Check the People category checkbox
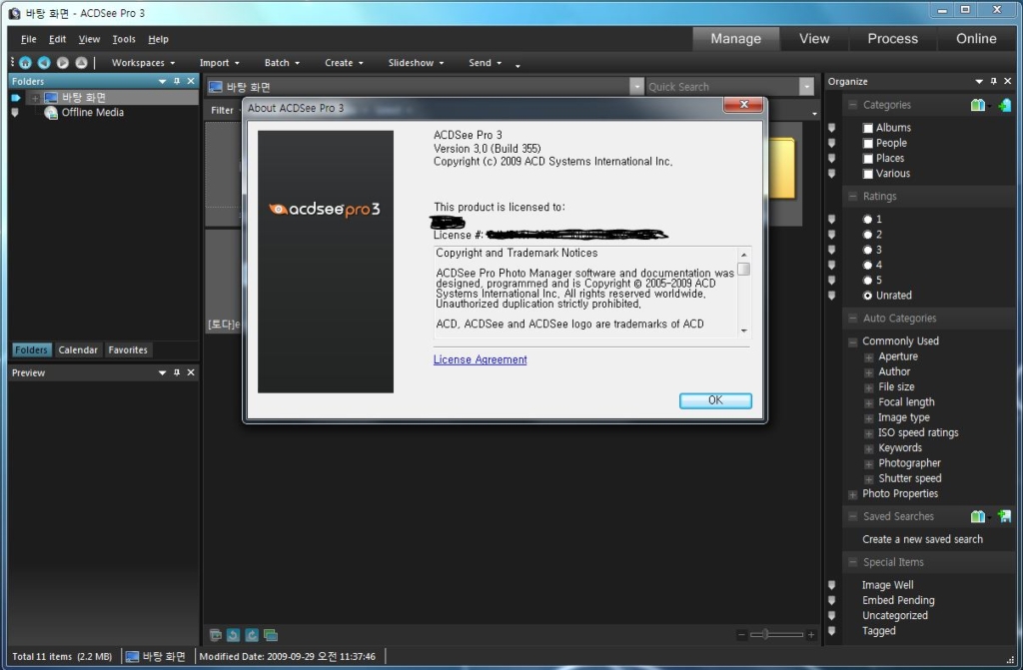The width and height of the screenshot is (1023, 670). 868,144
